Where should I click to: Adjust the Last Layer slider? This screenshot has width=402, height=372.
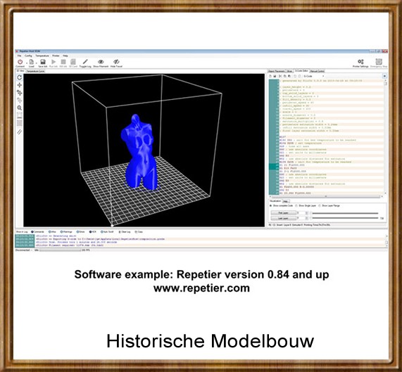345,218
